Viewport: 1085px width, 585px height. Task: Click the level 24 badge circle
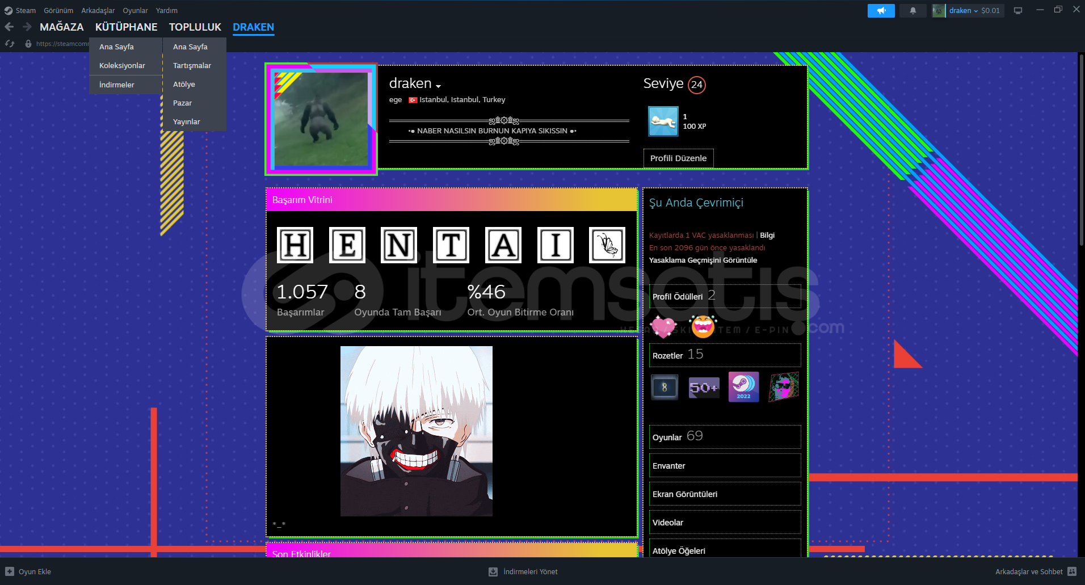(697, 85)
